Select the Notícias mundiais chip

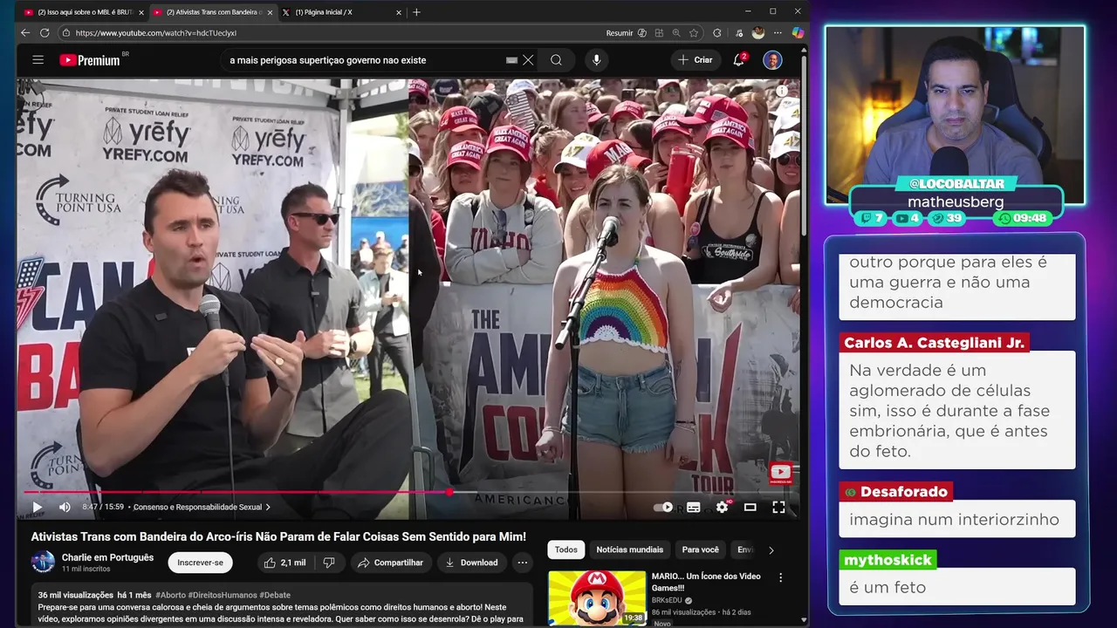[629, 549]
